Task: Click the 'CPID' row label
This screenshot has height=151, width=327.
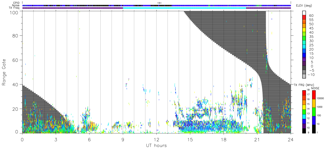Action: [x=17, y=3]
